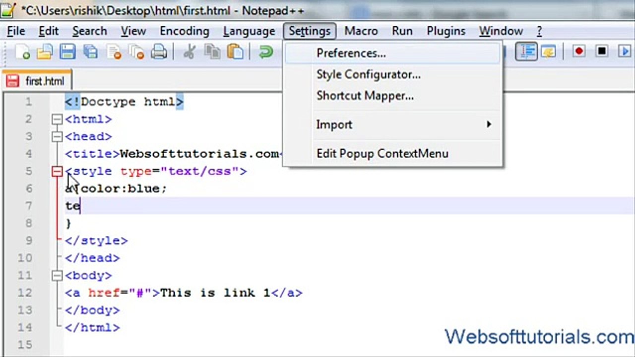Viewport: 635px width, 357px height.
Task: Collapse the body tag fold marker
Action: click(x=57, y=275)
